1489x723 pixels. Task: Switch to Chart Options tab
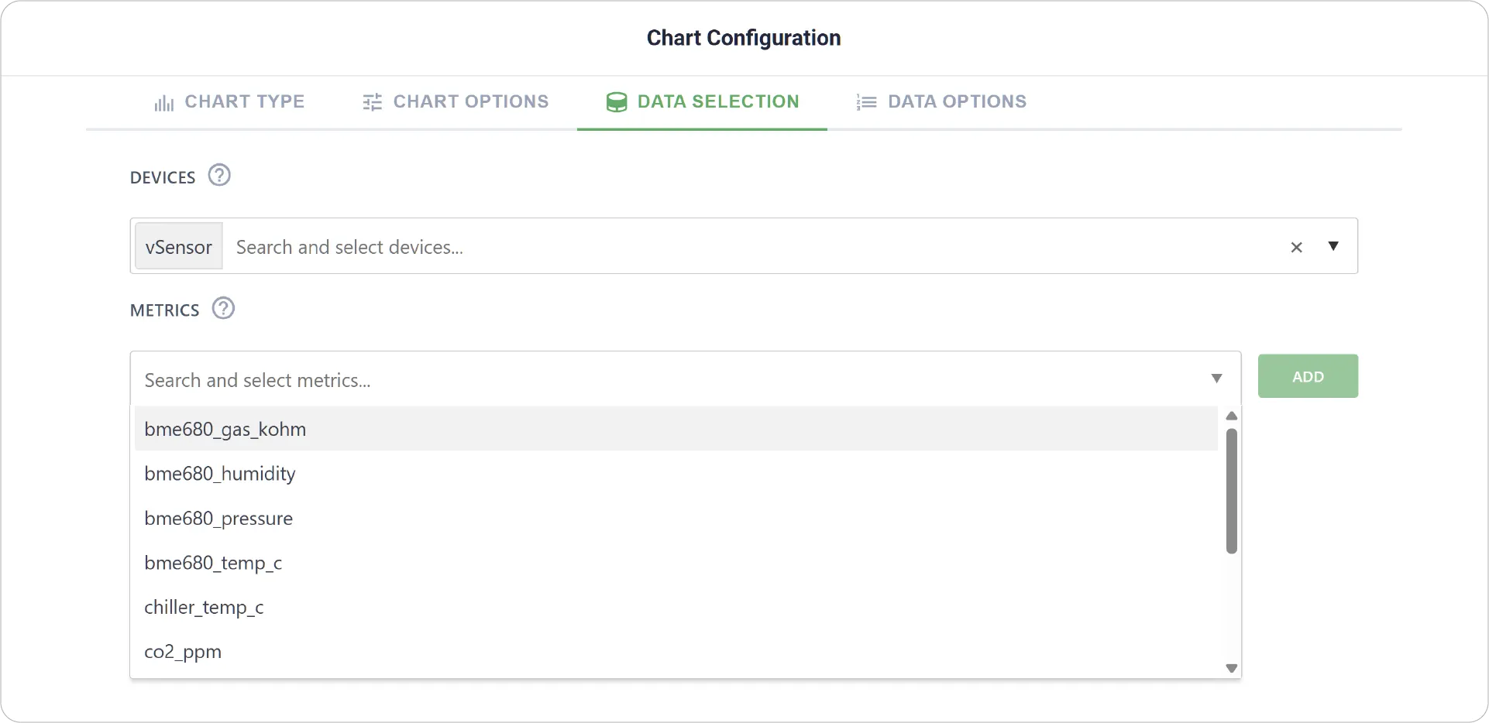456,102
